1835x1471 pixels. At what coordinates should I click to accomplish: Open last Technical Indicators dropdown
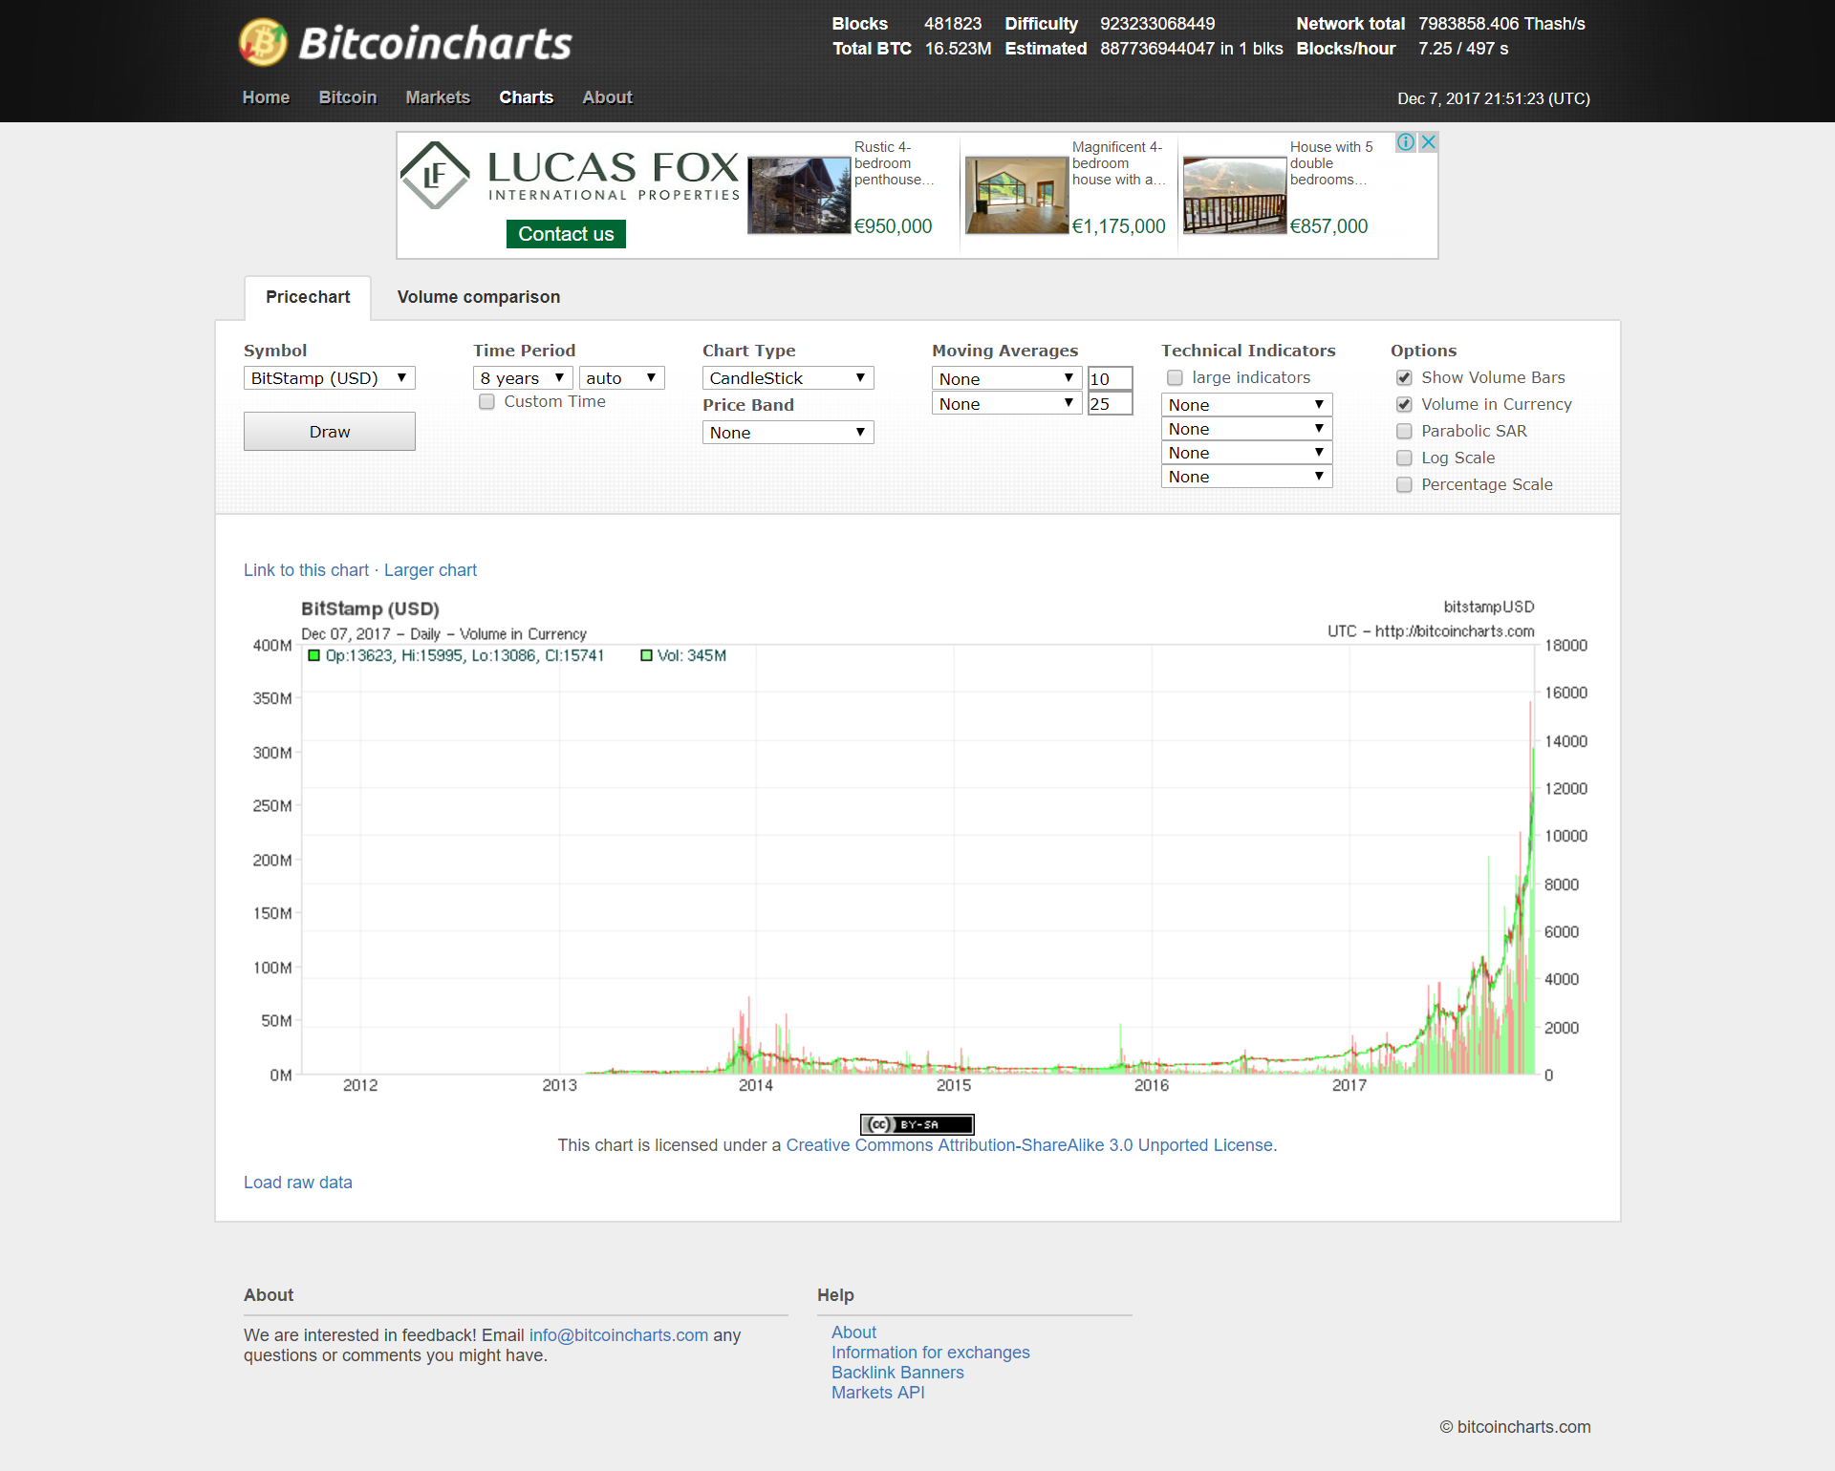1247,477
